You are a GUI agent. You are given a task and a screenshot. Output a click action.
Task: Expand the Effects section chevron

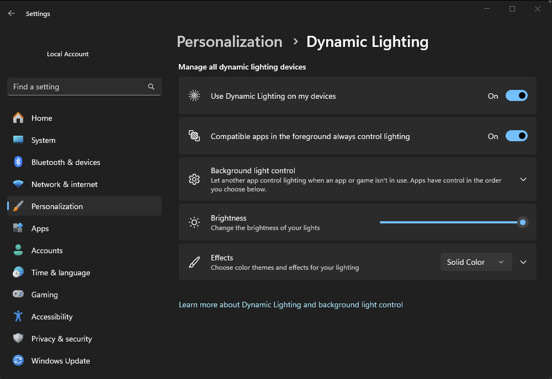(523, 262)
